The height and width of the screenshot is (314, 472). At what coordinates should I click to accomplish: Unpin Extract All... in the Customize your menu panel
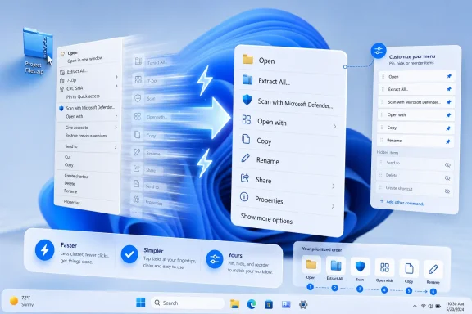point(449,89)
